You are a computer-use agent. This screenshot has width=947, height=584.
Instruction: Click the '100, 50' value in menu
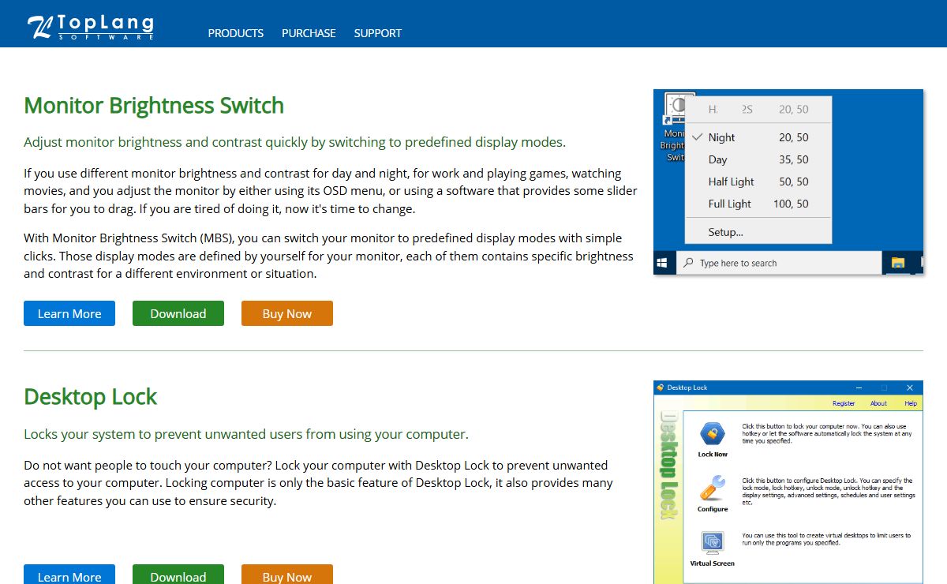pos(791,204)
